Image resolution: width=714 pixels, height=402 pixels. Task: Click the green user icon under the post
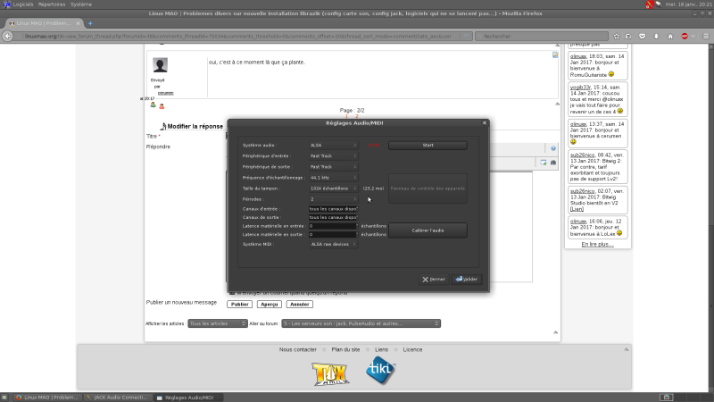tap(153, 105)
